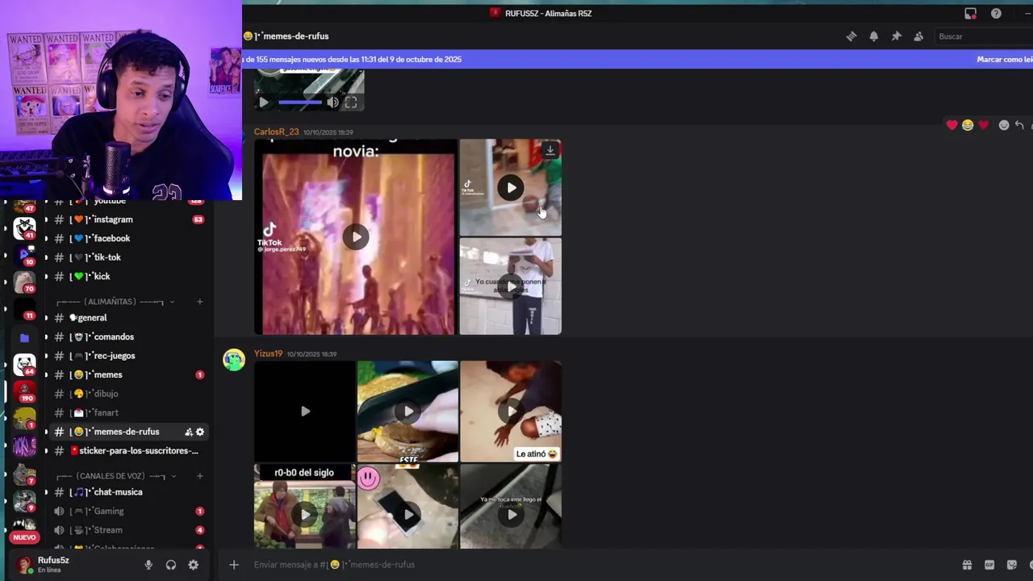Toggle the member list icon
1033x581 pixels.
918,36
